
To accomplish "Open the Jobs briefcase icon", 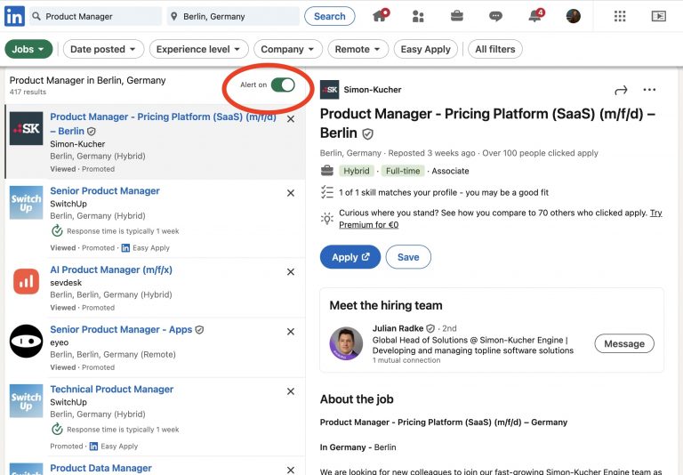I will coord(456,16).
